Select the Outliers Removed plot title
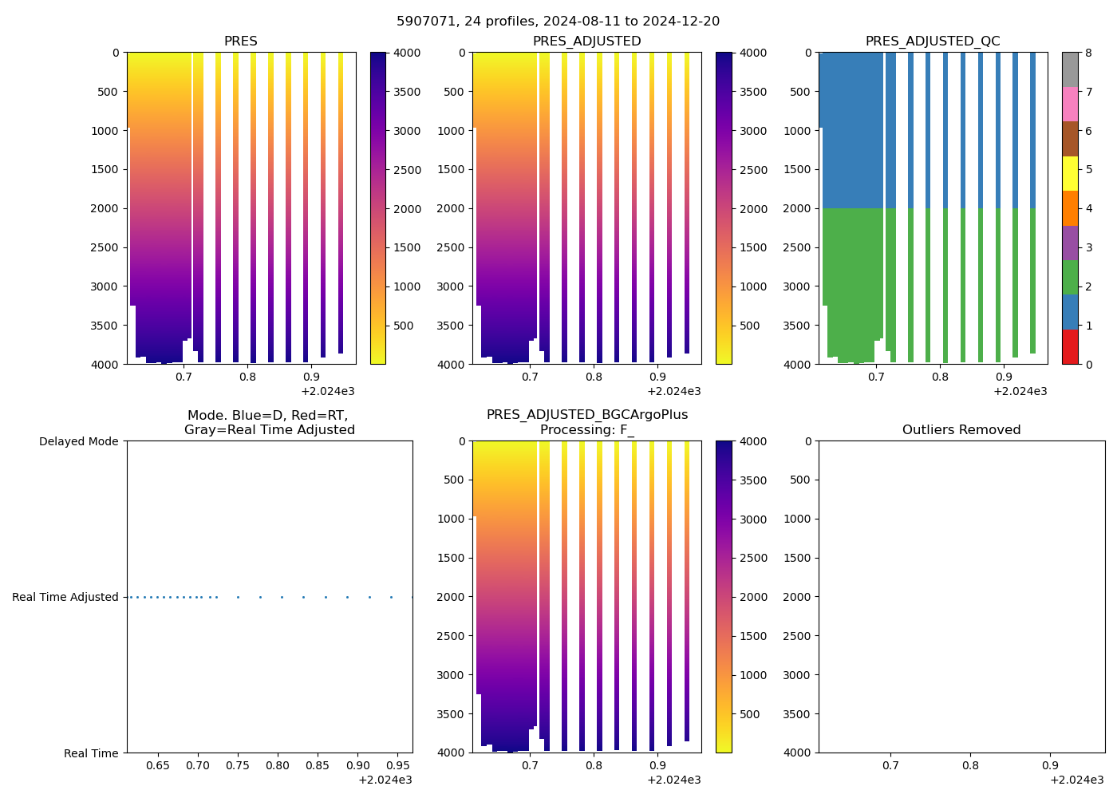The width and height of the screenshot is (1117, 798). [961, 430]
